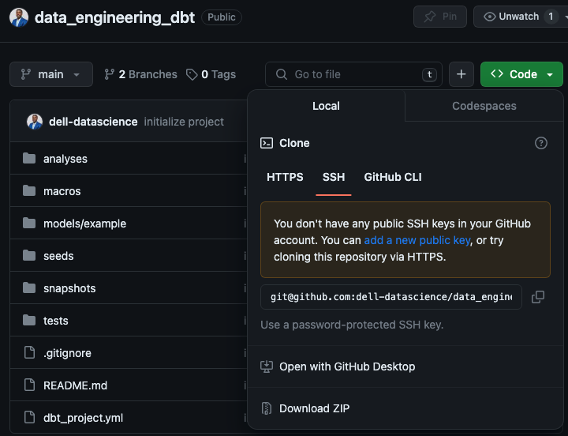This screenshot has width=568, height=436.
Task: Click the repository owner avatar beside data_engineering_dbt
Action: [19, 17]
